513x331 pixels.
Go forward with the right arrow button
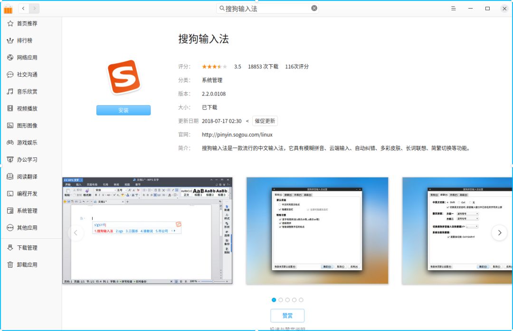coord(34,9)
